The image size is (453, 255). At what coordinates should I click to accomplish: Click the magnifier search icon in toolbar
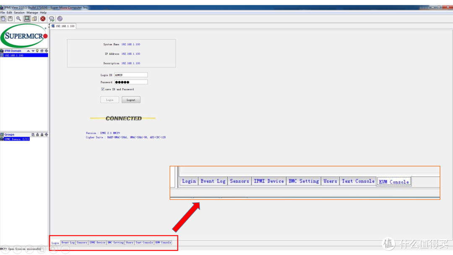point(18,19)
